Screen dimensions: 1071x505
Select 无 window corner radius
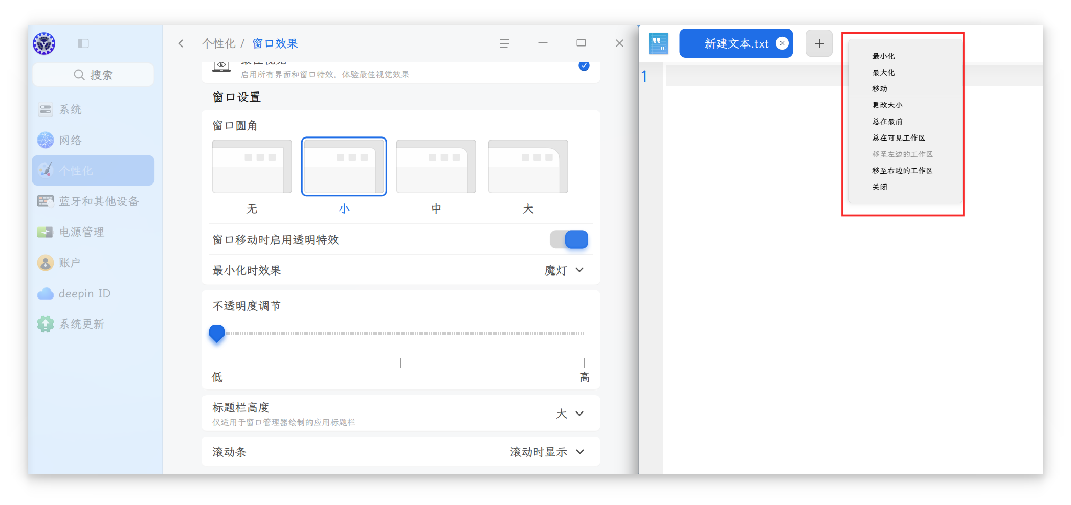252,167
